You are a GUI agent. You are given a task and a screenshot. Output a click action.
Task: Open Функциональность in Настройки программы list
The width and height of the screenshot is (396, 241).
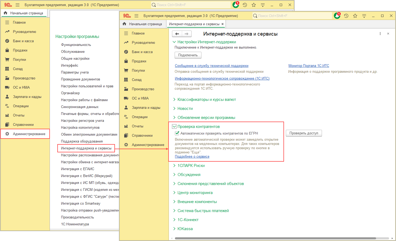point(76,45)
